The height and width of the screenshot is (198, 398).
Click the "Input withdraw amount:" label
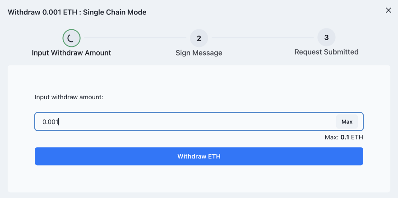69,97
